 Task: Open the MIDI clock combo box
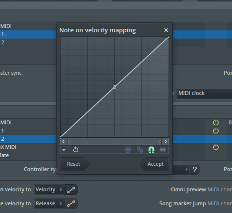(205, 93)
